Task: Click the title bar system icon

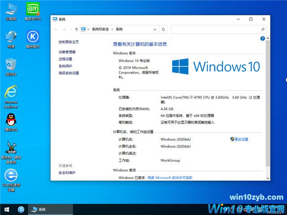Action: coord(55,19)
